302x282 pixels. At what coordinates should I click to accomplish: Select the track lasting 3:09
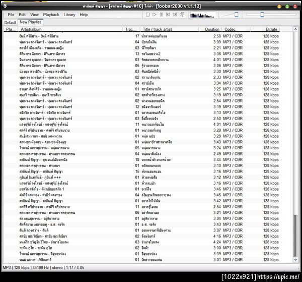148,42
